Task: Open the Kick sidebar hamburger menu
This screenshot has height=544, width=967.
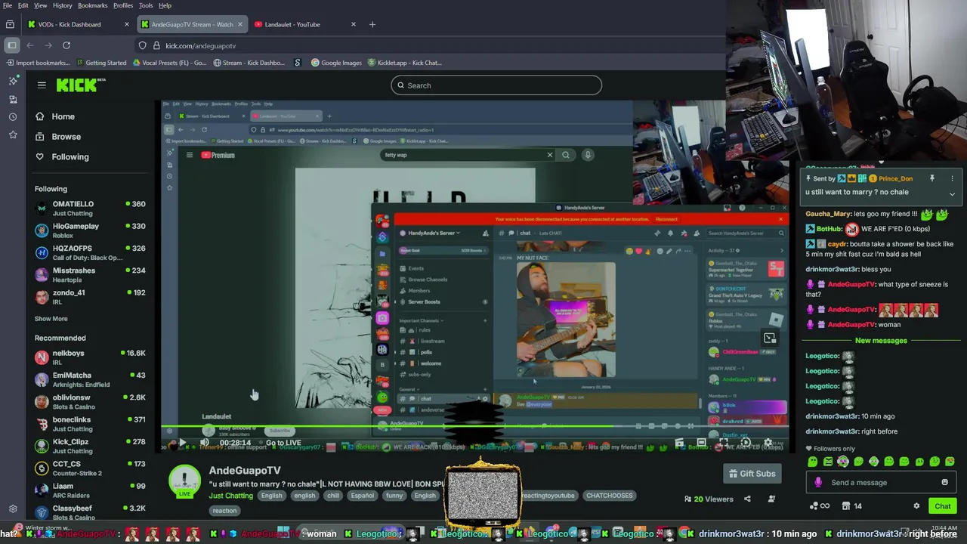Action: pyautogui.click(x=42, y=85)
